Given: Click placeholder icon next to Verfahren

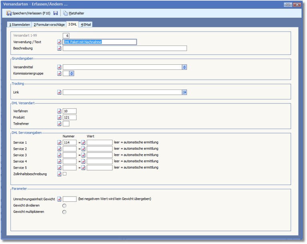Looking at the screenshot, I should coord(60,111).
